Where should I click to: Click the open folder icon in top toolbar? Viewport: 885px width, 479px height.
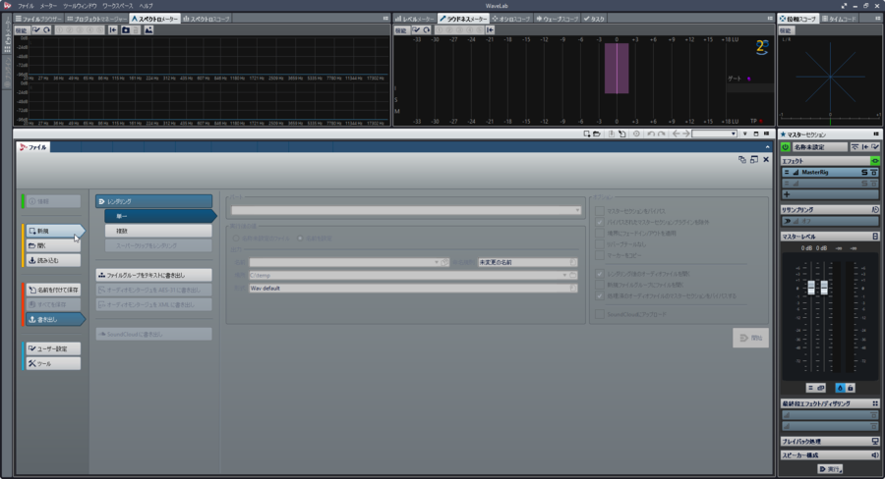click(597, 134)
